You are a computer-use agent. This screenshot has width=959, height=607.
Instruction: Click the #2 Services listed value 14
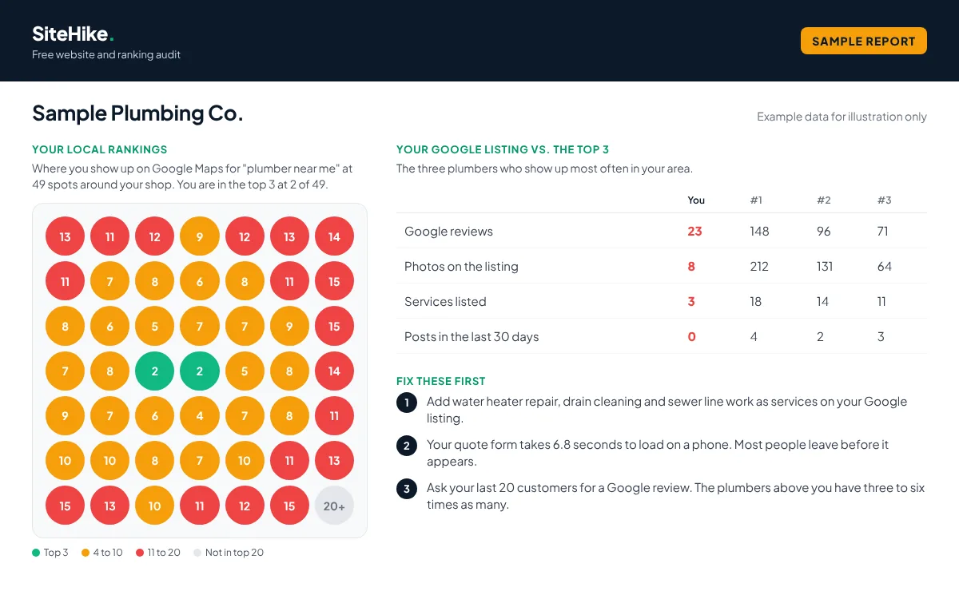(x=823, y=302)
